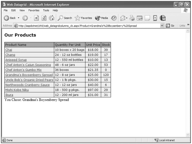This screenshot has width=192, height=144.
Task: Open the Tools menu
Action: coord(46,10)
